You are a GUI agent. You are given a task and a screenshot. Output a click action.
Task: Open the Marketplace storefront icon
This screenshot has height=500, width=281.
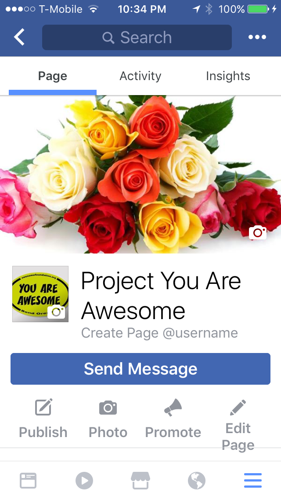(x=140, y=481)
